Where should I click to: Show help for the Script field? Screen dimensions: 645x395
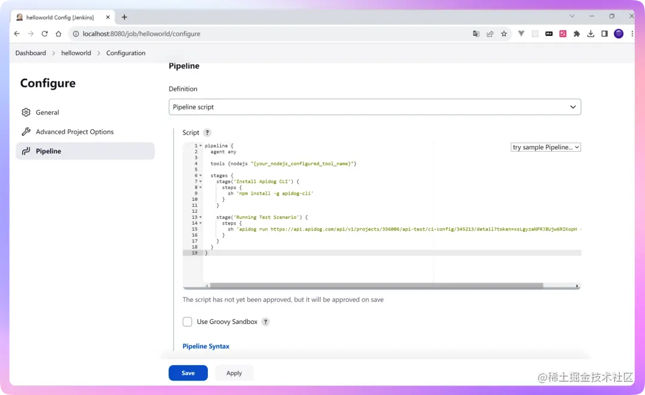click(207, 133)
